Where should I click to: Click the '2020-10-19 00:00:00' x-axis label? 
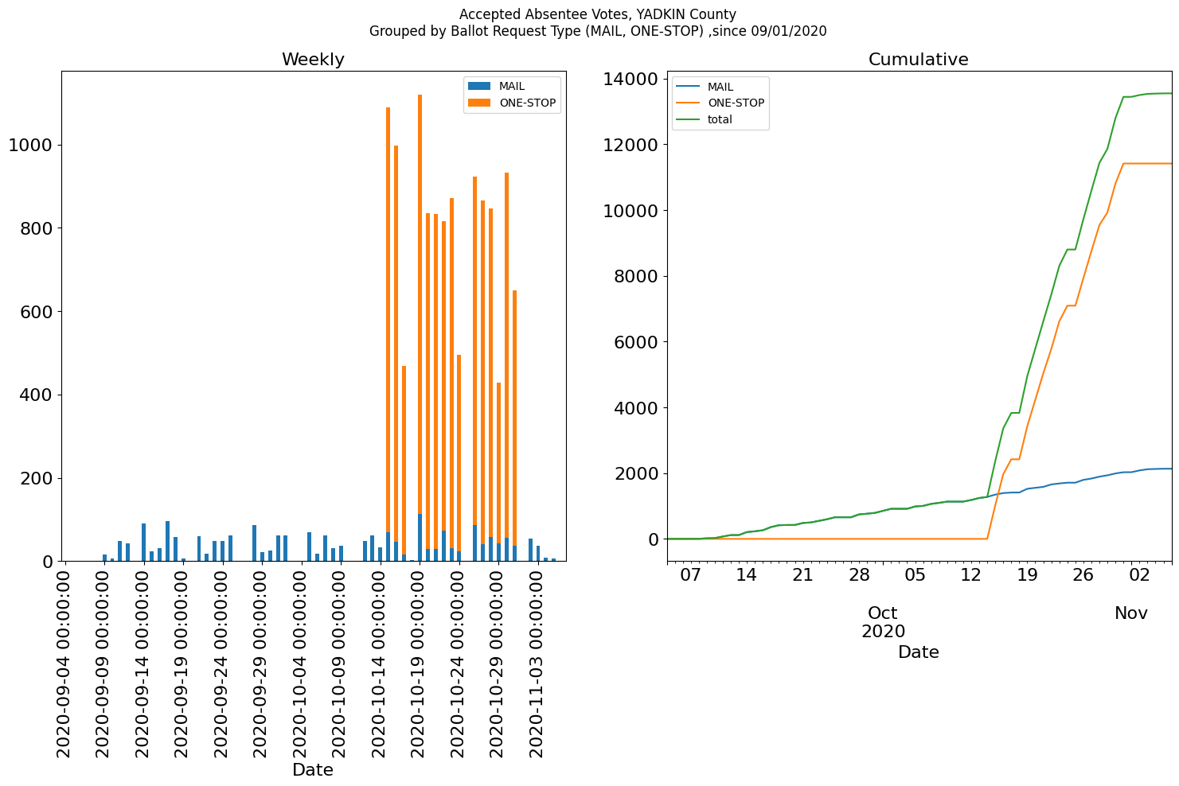click(419, 662)
